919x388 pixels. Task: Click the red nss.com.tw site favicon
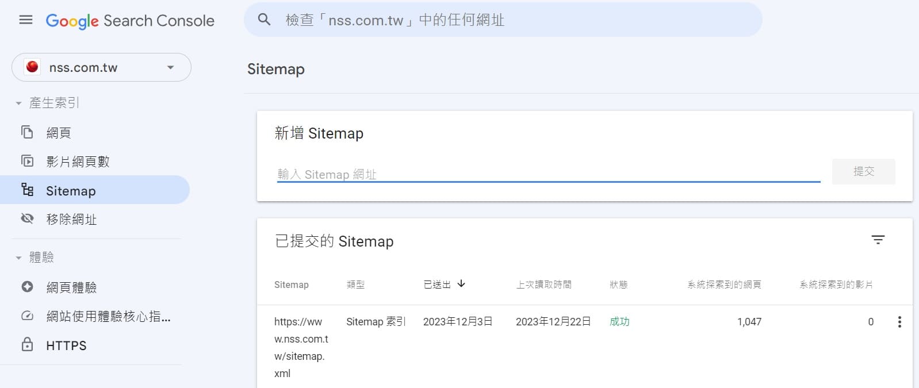coord(33,67)
